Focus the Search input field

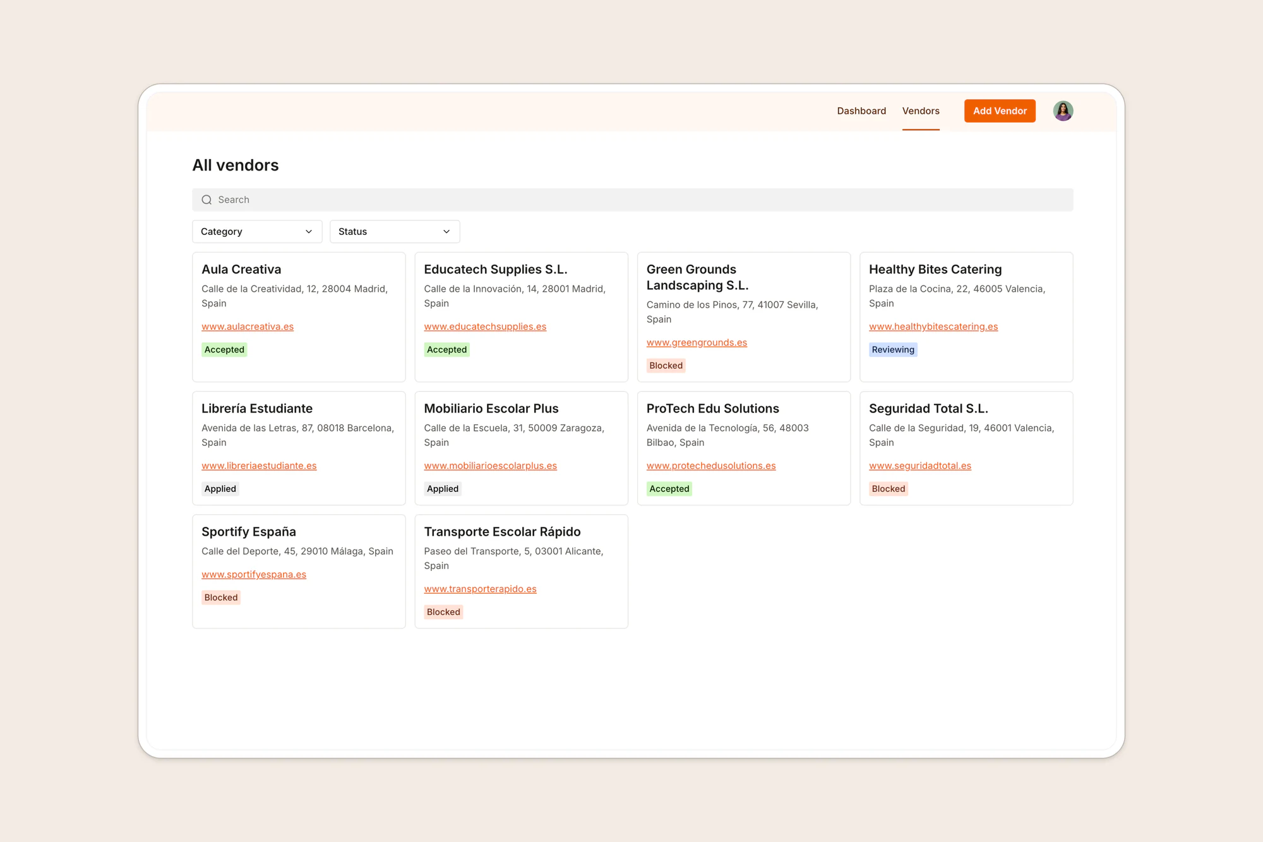click(x=633, y=200)
